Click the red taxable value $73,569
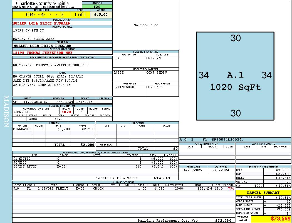Screen dimensions: 292x223 pyautogui.click(x=281, y=219)
